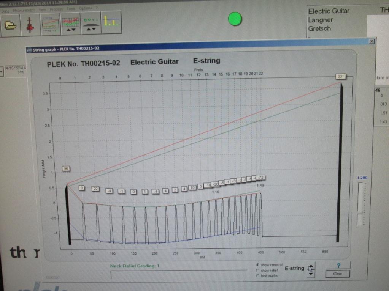Select the 'hide marks' radio button
The image size is (389, 291).
[x=257, y=276]
